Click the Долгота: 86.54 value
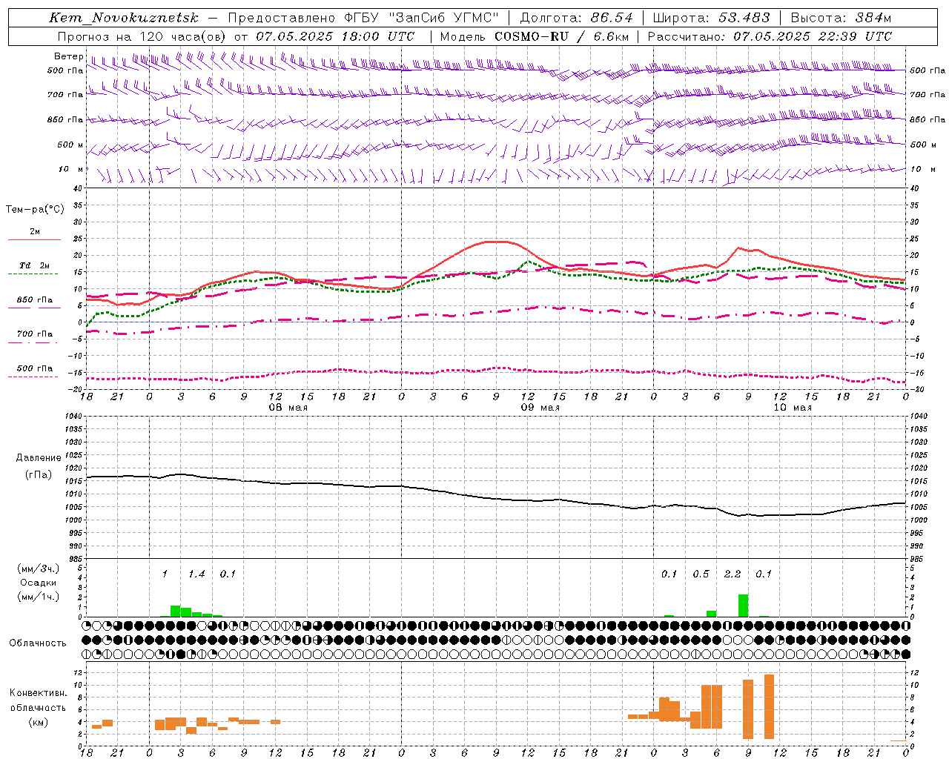This screenshot has width=949, height=759. click(x=577, y=18)
